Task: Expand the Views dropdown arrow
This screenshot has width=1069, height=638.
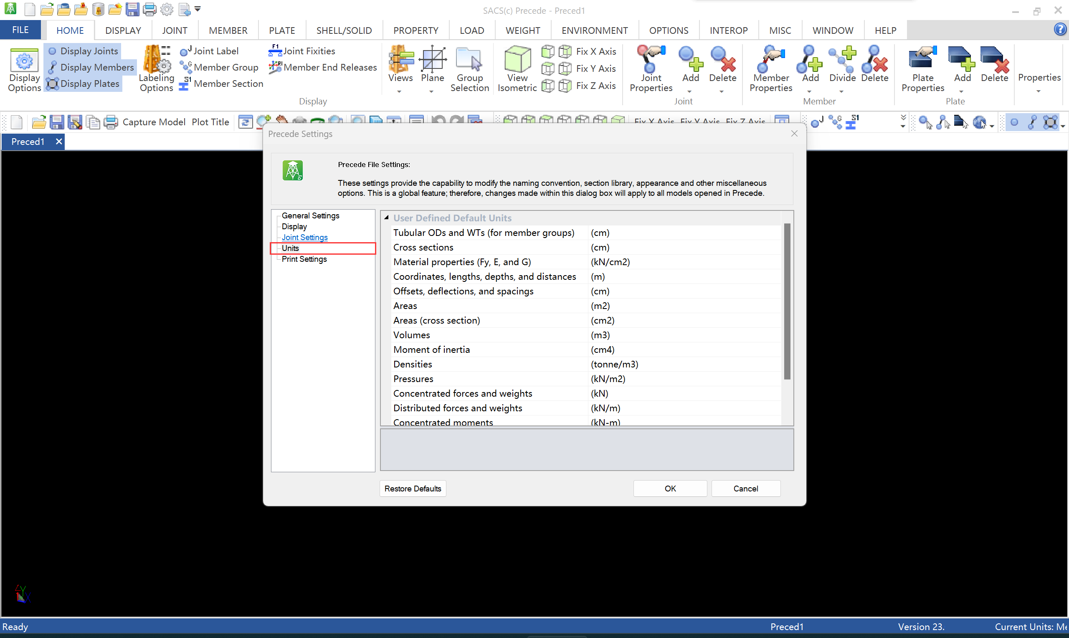Action: tap(399, 91)
